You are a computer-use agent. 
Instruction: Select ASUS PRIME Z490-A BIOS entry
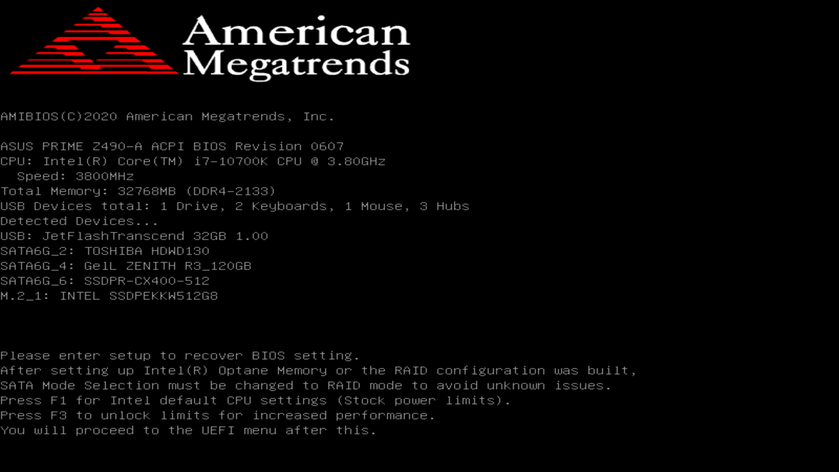pos(172,146)
